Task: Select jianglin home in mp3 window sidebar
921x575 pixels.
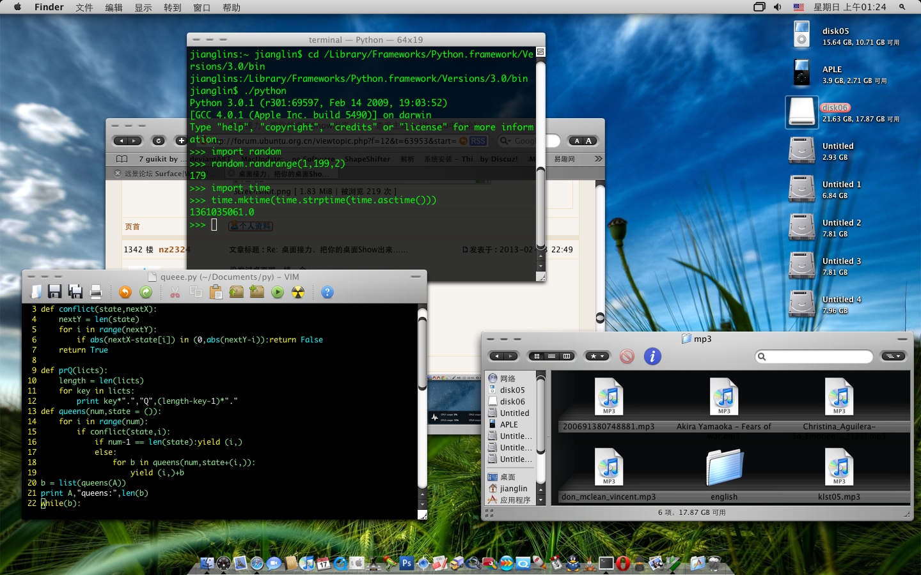Action: (x=514, y=489)
